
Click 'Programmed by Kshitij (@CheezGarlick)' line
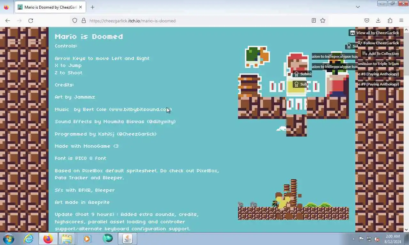tap(106, 134)
